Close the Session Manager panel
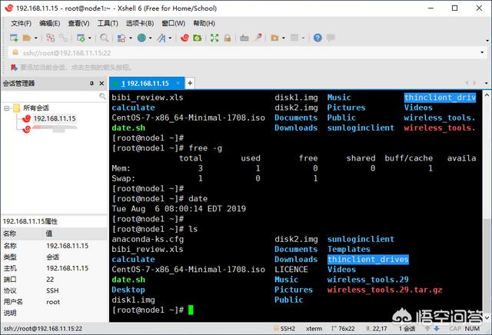 [x=101, y=83]
